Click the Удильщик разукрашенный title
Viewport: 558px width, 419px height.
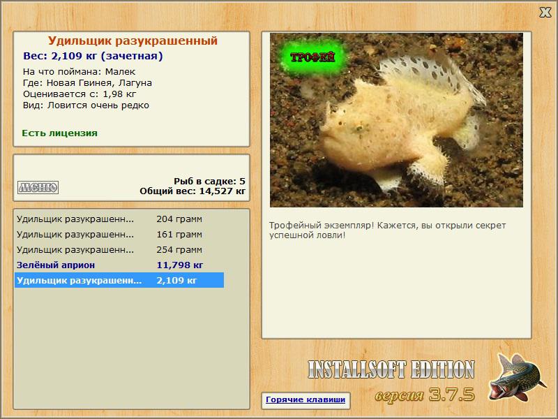pyautogui.click(x=133, y=41)
